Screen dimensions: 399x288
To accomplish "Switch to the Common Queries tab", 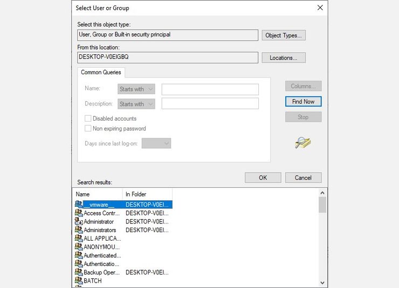I will pos(101,72).
